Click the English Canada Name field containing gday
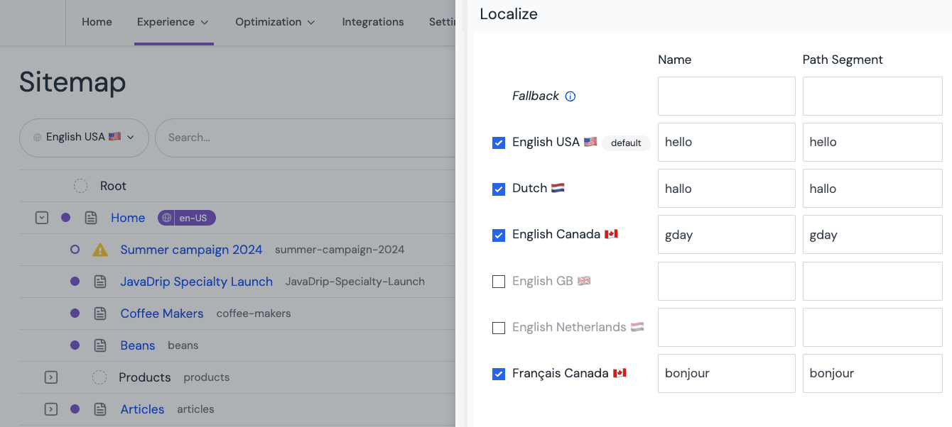952x427 pixels. (726, 234)
